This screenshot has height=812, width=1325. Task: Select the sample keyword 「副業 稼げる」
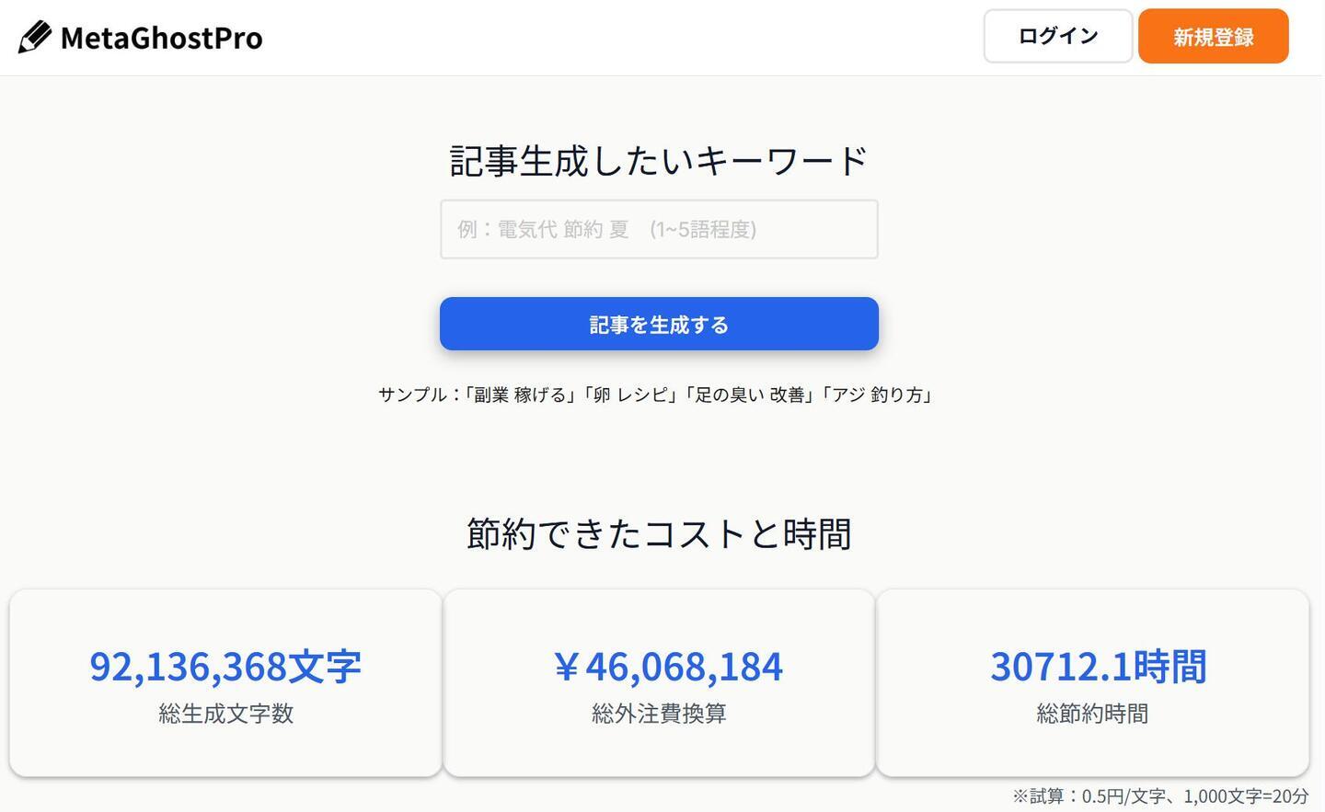tap(520, 395)
